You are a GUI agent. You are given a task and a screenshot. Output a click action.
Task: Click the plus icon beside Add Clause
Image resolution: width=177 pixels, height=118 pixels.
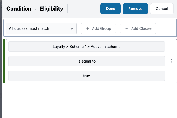(x=127, y=28)
